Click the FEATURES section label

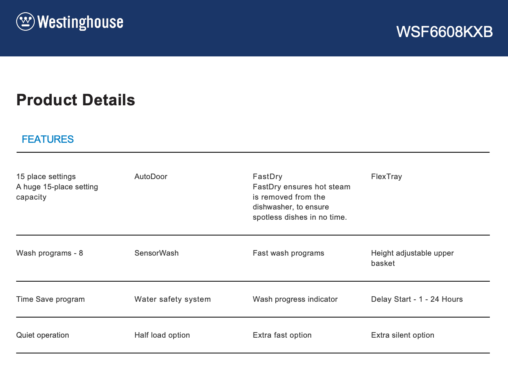48,139
